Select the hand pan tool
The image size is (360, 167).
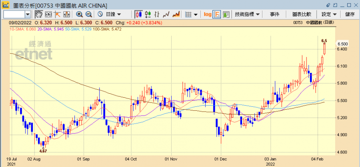[39, 14]
